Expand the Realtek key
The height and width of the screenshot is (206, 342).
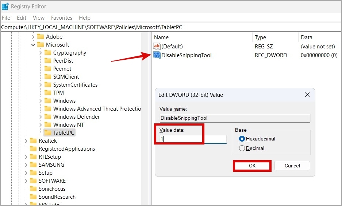click(x=26, y=141)
